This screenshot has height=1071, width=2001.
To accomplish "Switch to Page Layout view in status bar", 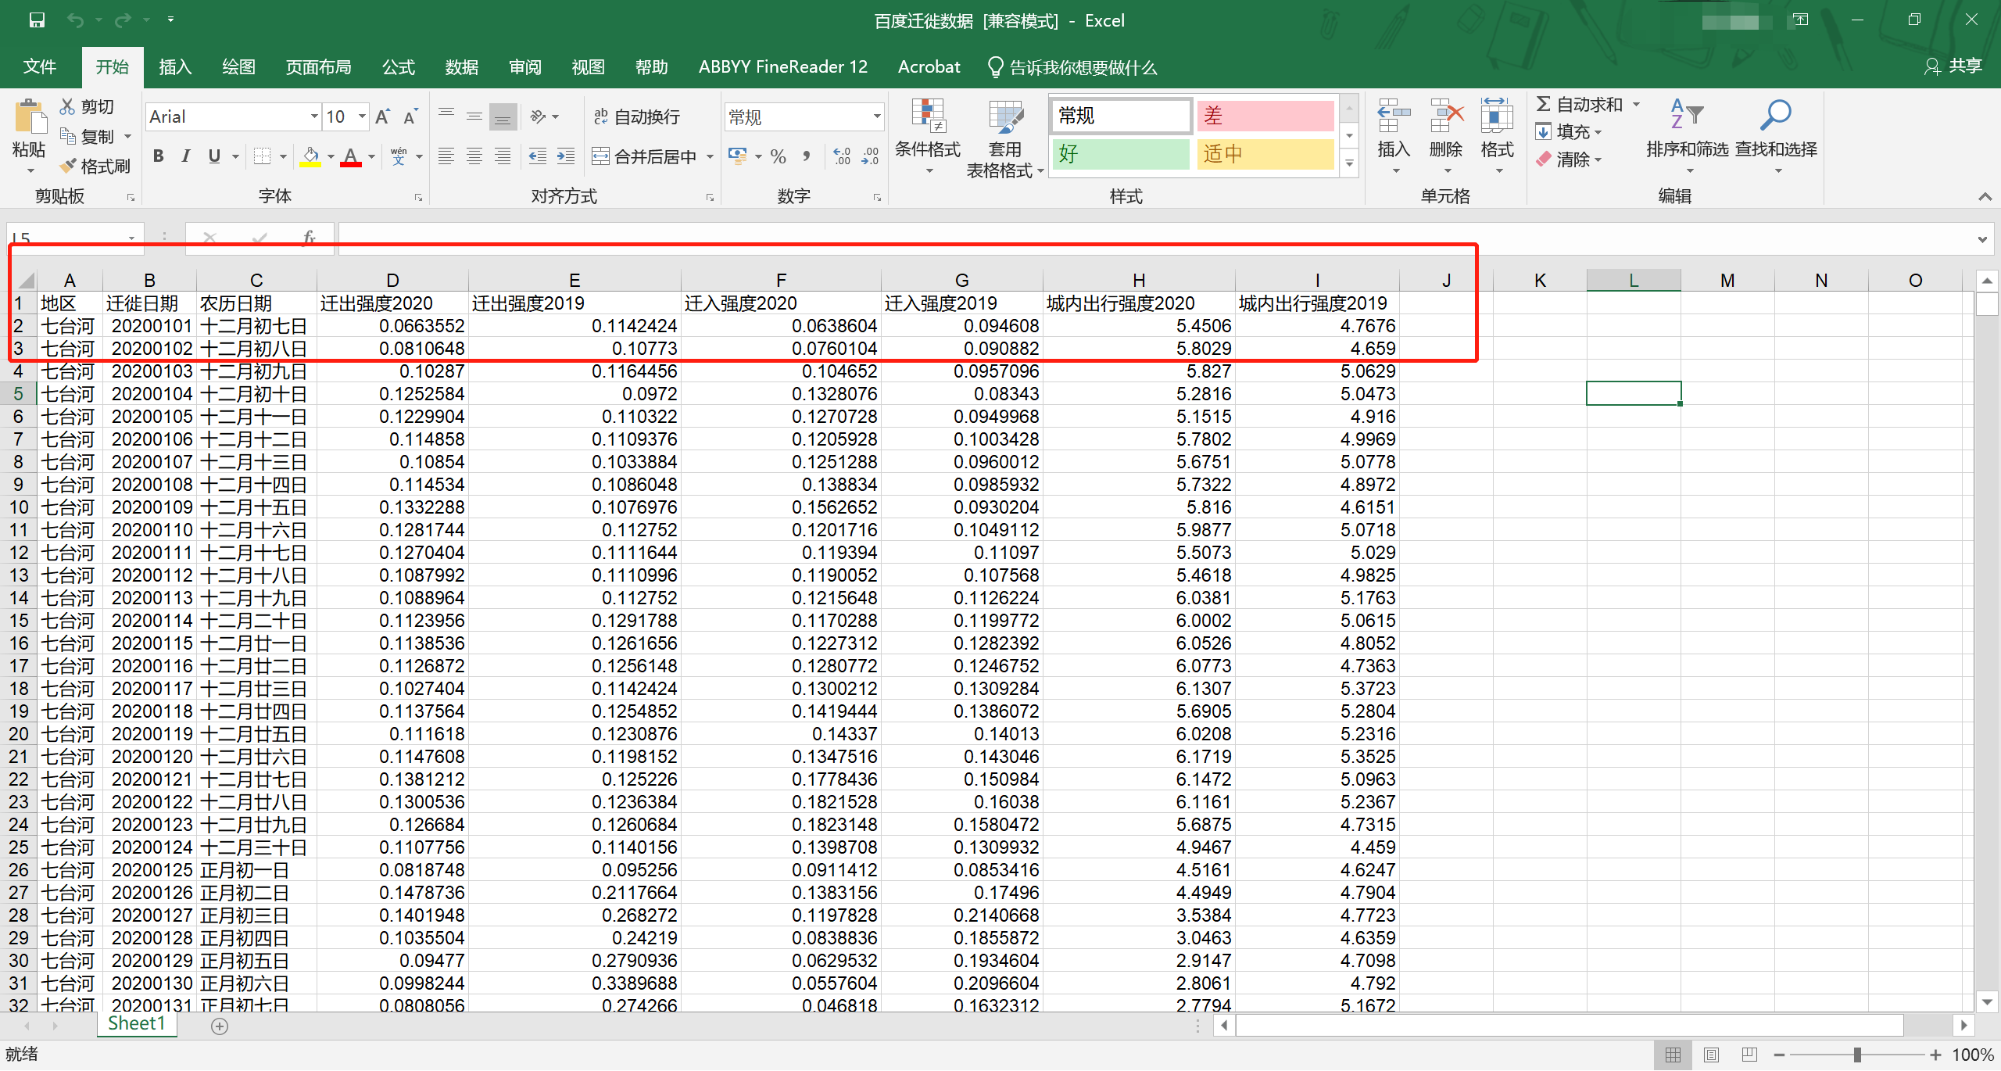I will pos(1711,1055).
